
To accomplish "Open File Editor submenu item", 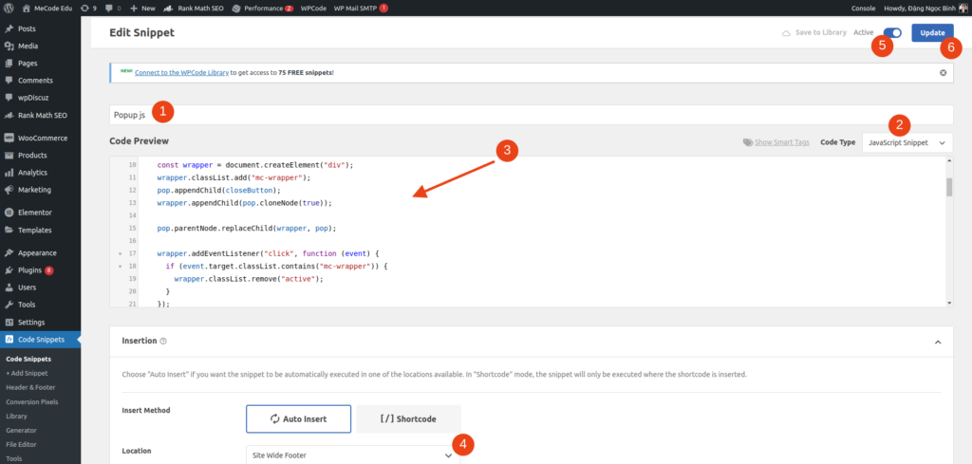I will (21, 444).
